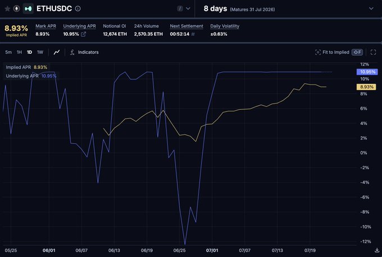The image size is (382, 257).
Task: Expand the 8 days maturity dropdown
Action: point(371,8)
